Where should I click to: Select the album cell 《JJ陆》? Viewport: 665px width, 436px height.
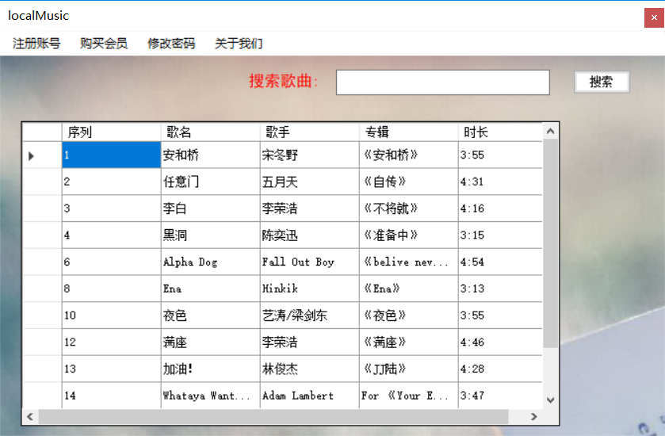(409, 369)
